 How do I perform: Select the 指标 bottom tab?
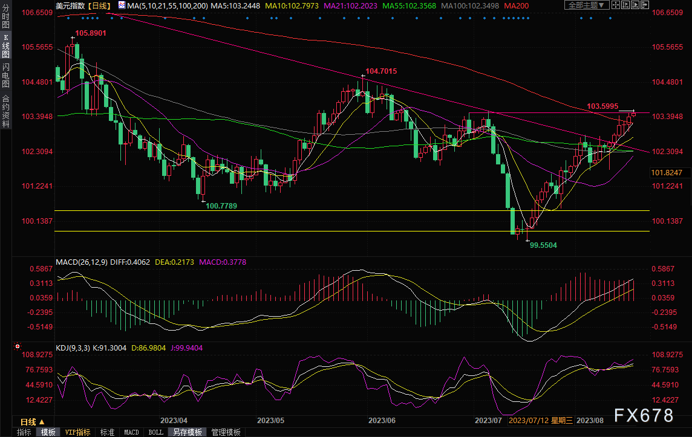[x=24, y=432]
